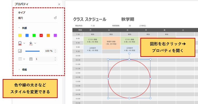This screenshot has width=198, height=104.
Task: Decrease opacity with down stepper arrow
Action: coord(55,52)
